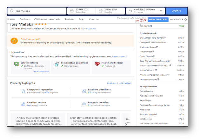Click the blue UPDATE button
Viewport: 201px width, 140px height.
pyautogui.click(x=176, y=11)
